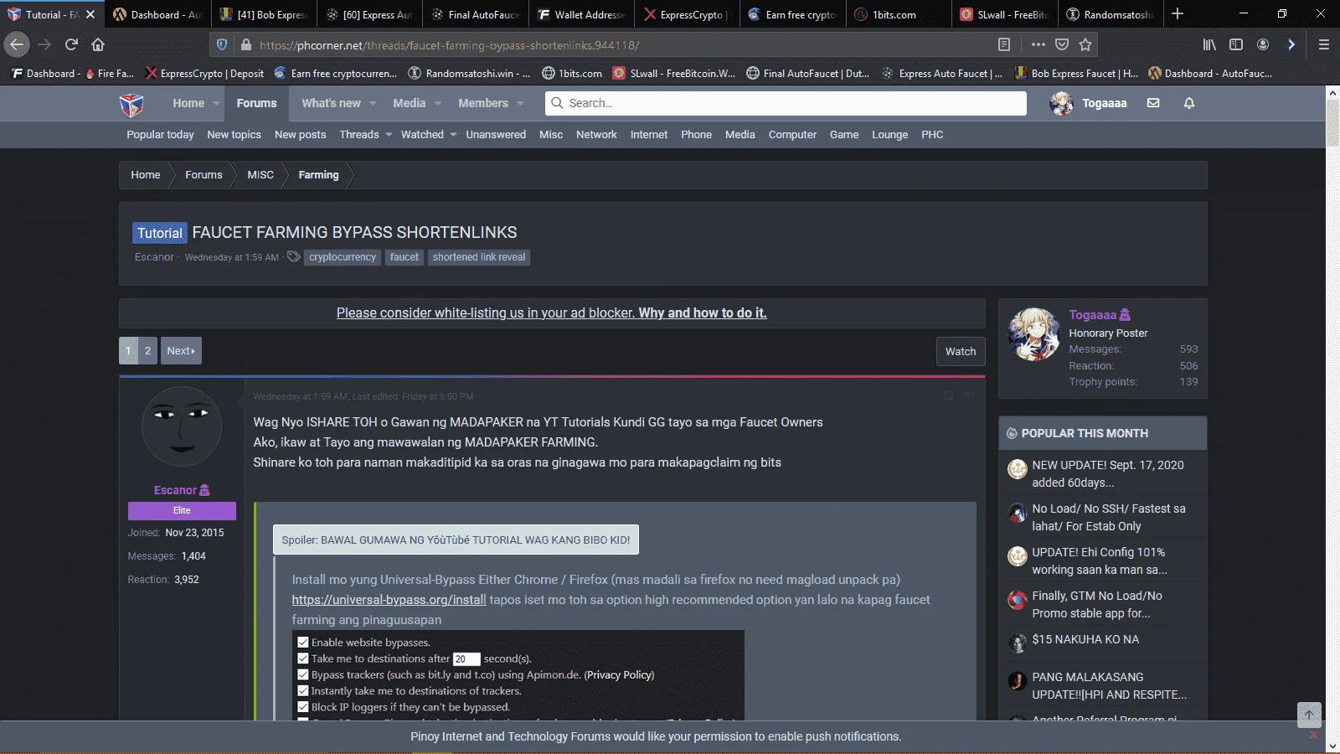Open Forums navigation tab
The height and width of the screenshot is (754, 1340).
[x=256, y=103]
